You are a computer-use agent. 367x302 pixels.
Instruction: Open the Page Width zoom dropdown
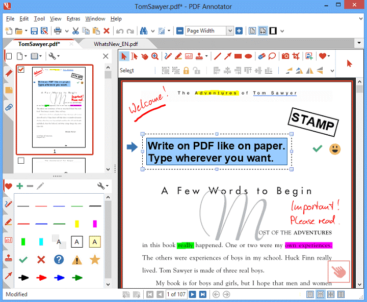point(230,31)
